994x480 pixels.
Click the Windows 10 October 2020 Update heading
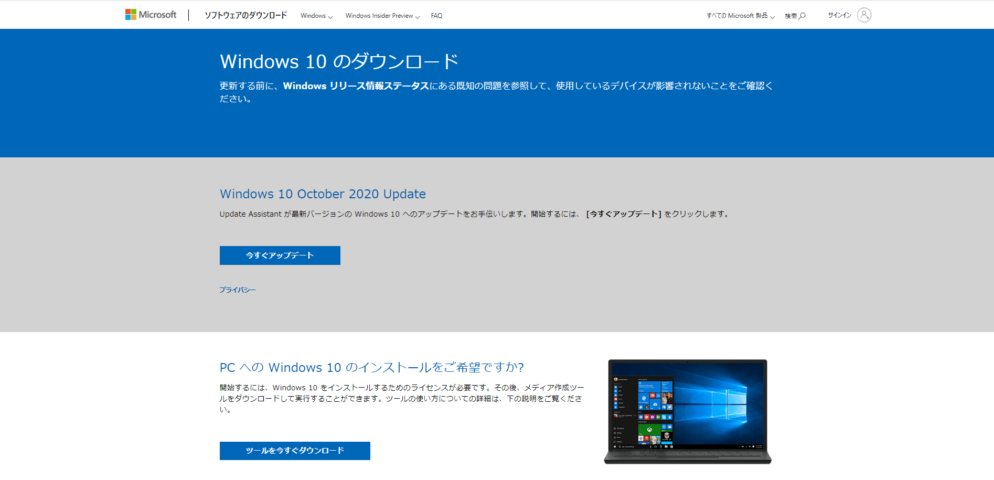[323, 194]
